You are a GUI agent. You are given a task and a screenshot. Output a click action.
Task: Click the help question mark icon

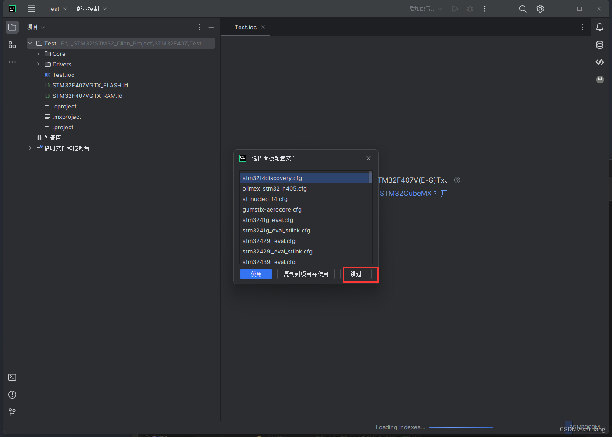(x=457, y=180)
